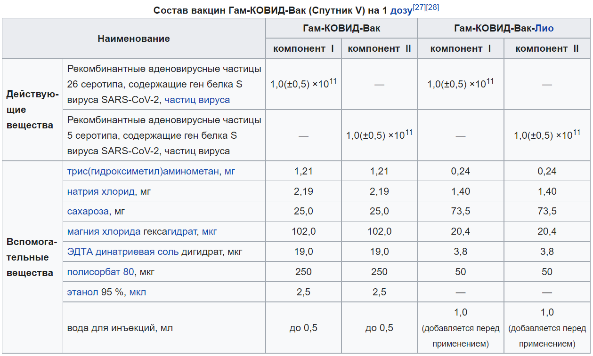This screenshot has width=593, height=356.
Task: Open the 'магния хлорида' link
Action: pyautogui.click(x=104, y=231)
